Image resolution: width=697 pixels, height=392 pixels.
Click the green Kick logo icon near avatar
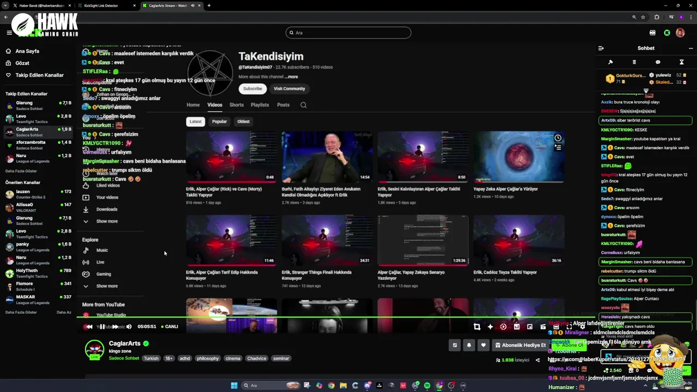[667, 33]
